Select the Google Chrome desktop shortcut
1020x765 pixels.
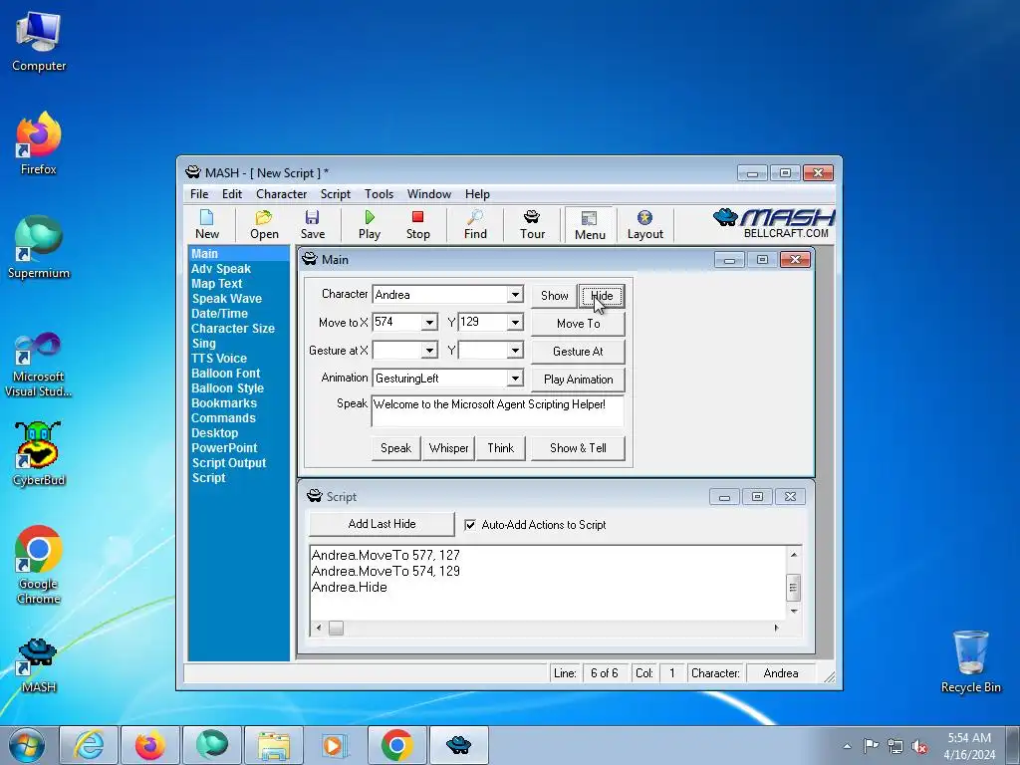tap(39, 566)
